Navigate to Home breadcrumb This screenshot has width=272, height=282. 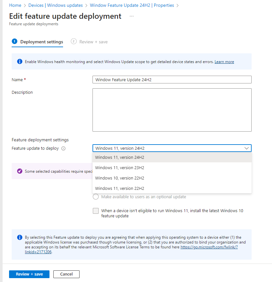15,5
